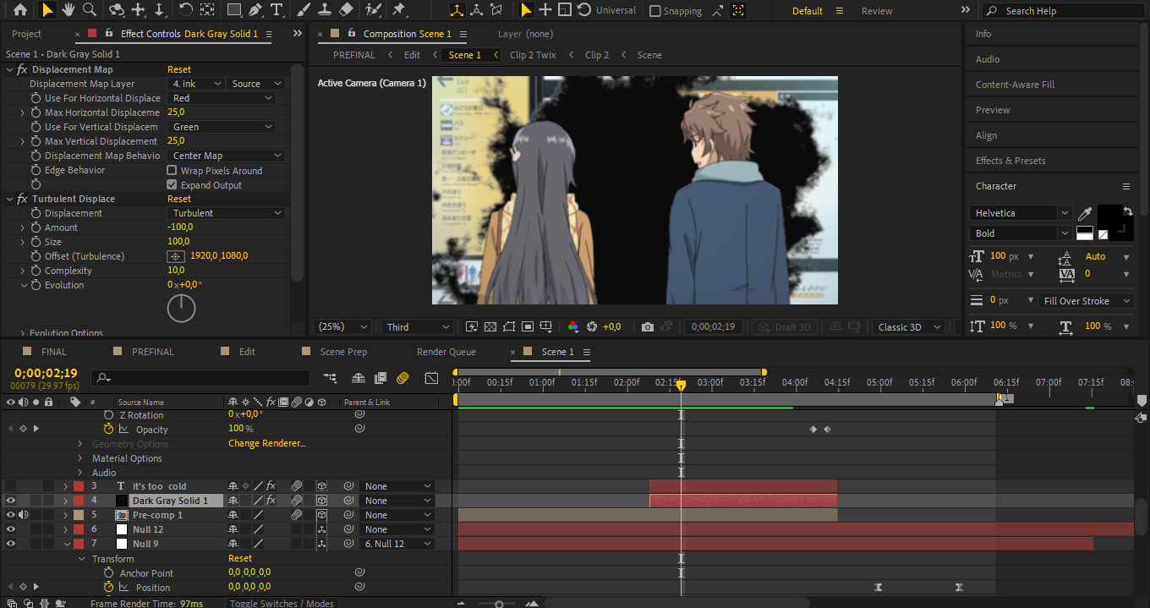Reset the Turbulent Displace effect
This screenshot has width=1150, height=608.
tap(179, 199)
